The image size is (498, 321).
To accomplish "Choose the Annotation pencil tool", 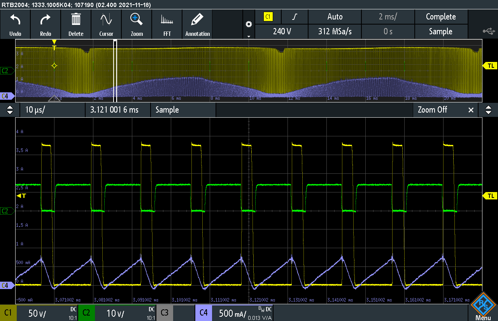I will coord(197,24).
